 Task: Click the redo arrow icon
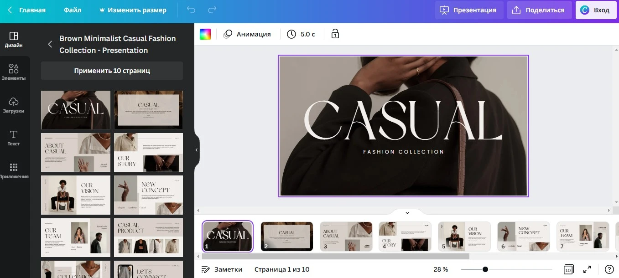[x=212, y=10]
